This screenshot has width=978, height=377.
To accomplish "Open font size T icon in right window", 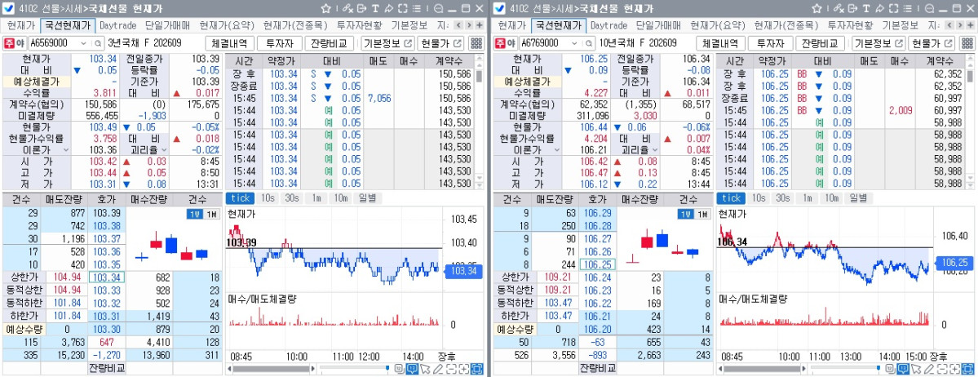I will [x=866, y=9].
